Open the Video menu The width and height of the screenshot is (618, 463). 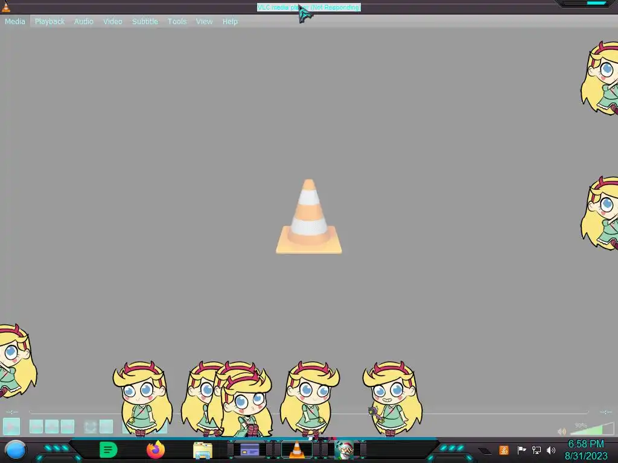pos(113,21)
